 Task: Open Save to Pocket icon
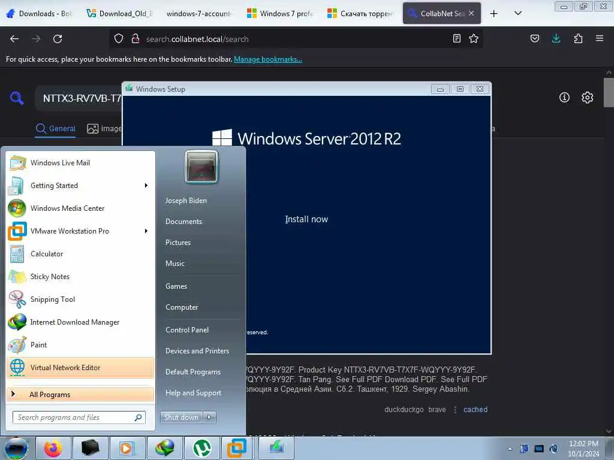(535, 38)
